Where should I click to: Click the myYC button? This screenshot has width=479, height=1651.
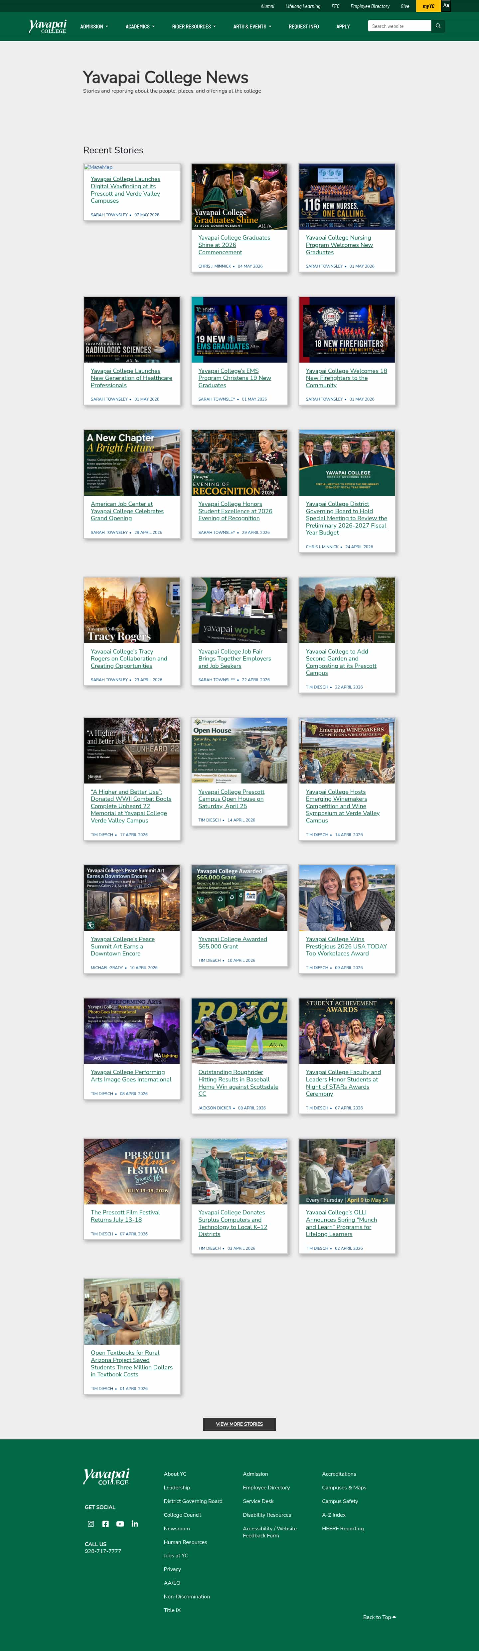[x=428, y=6]
